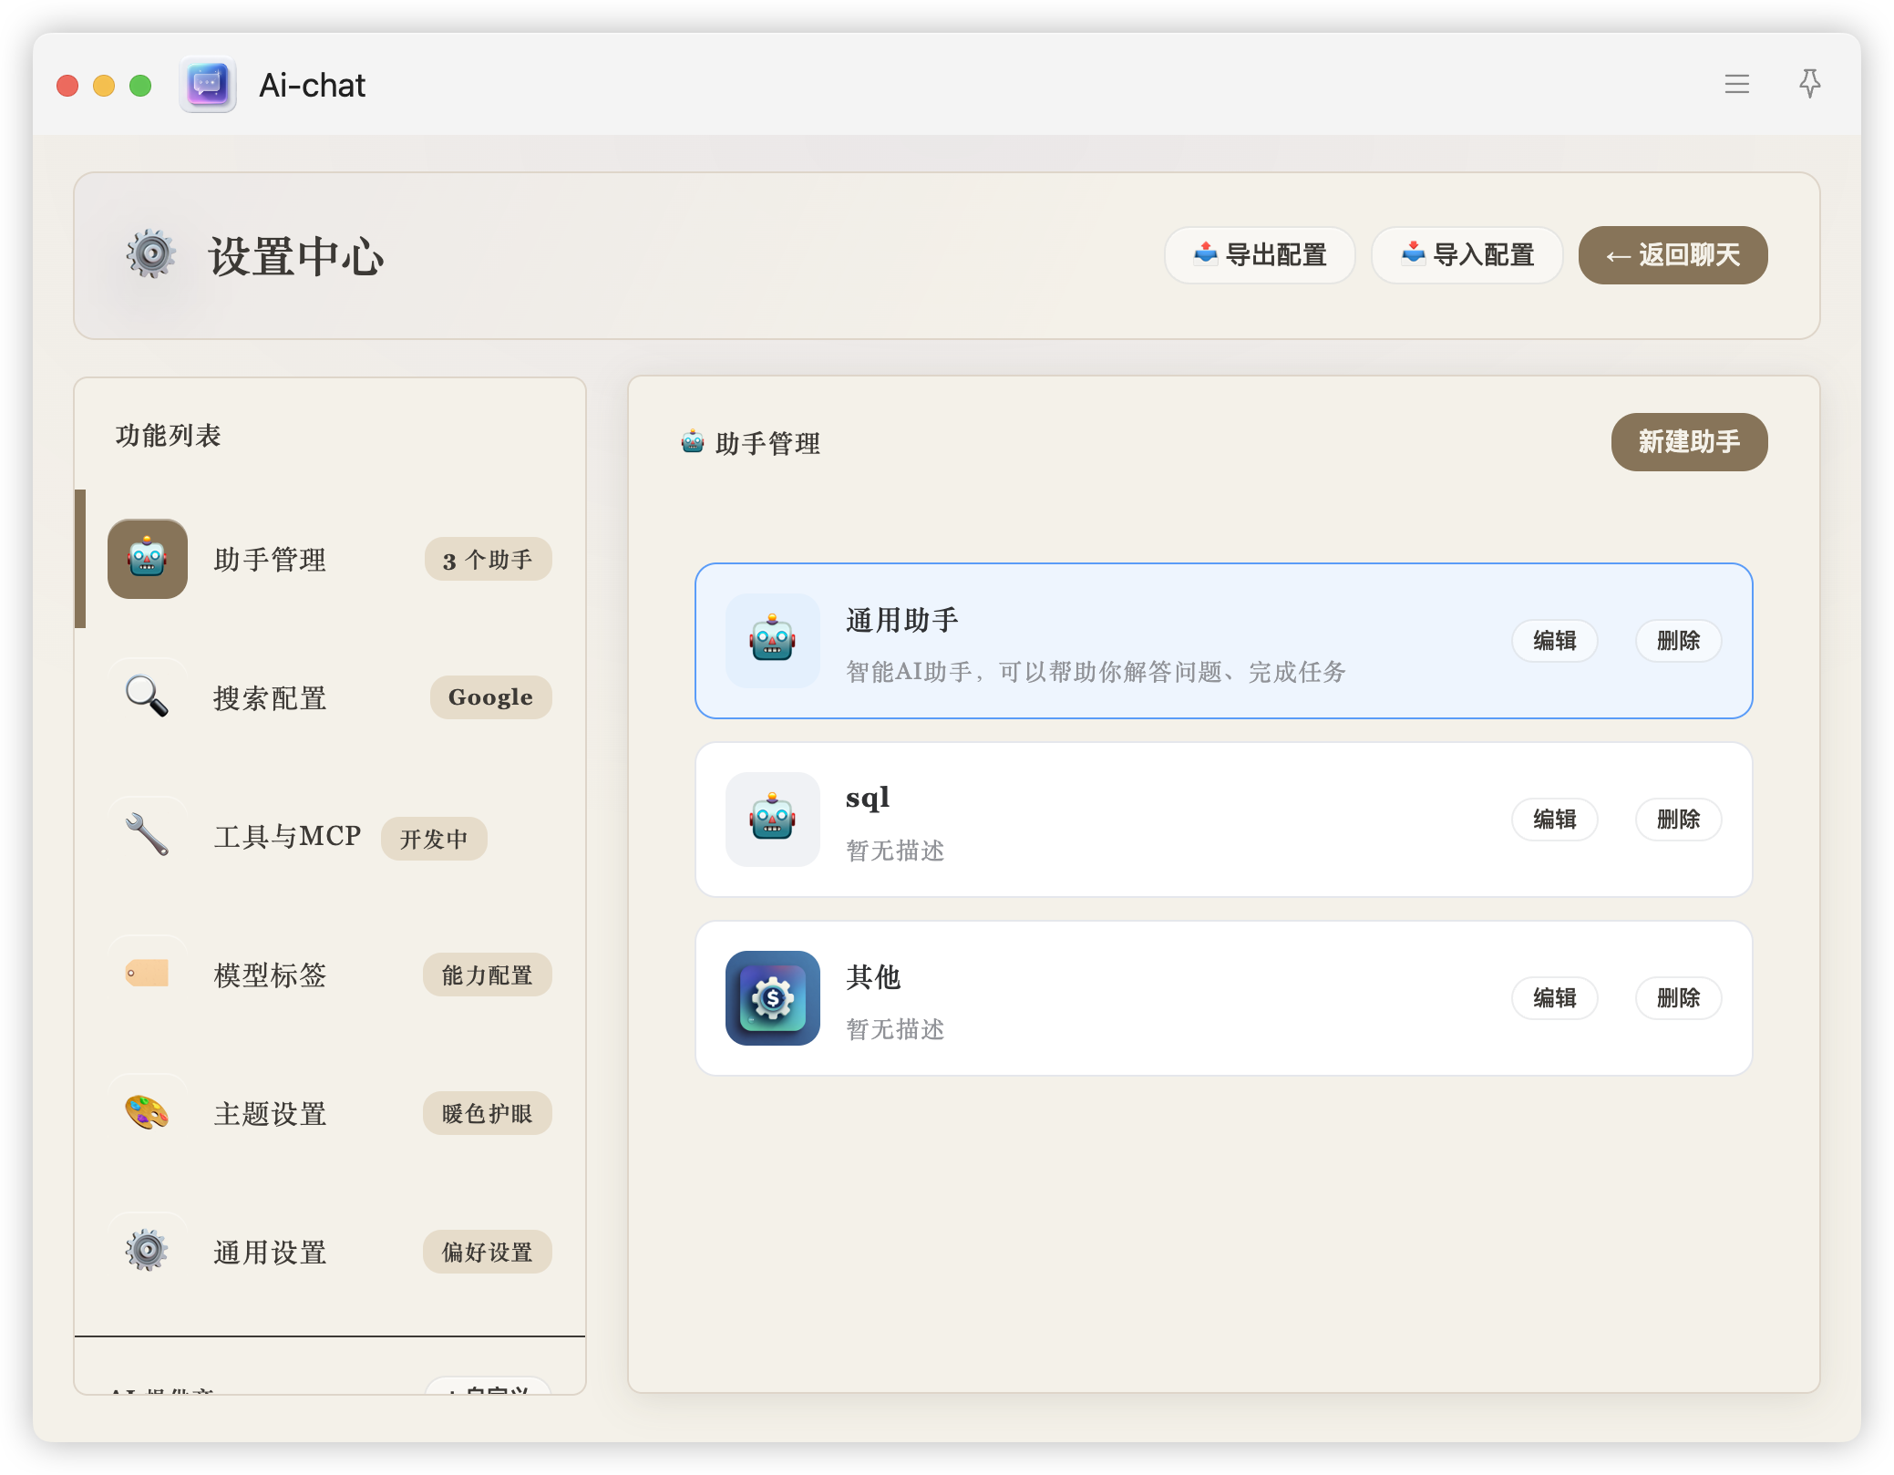This screenshot has height=1475, width=1894.
Task: Click the Ai-chat app logo icon
Action: [208, 85]
